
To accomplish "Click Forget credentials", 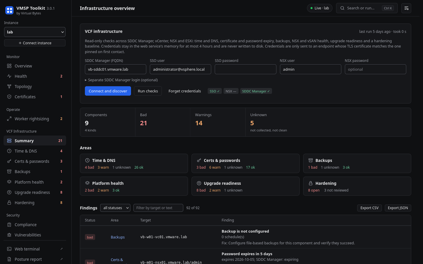I will [x=185, y=91].
